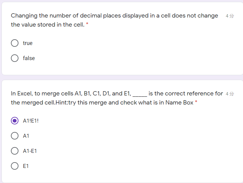
Task: Click the "A1!E1!" label text
Action: [31, 120]
